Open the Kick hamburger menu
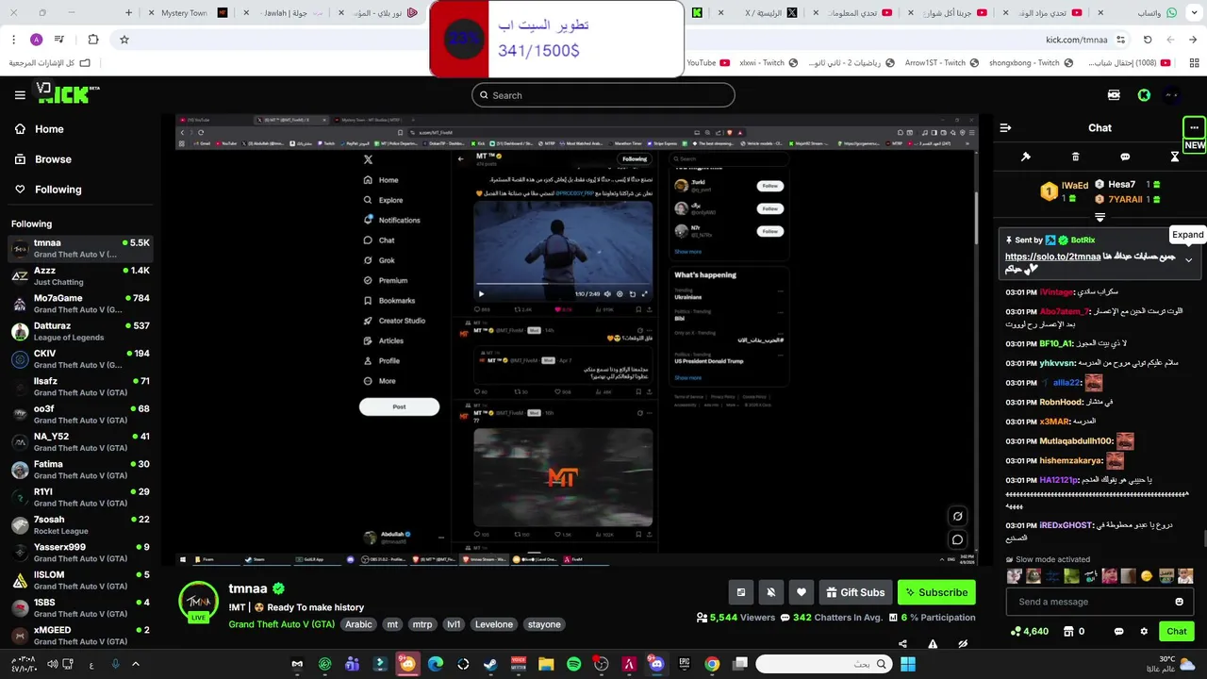This screenshot has width=1207, height=679. coord(20,95)
